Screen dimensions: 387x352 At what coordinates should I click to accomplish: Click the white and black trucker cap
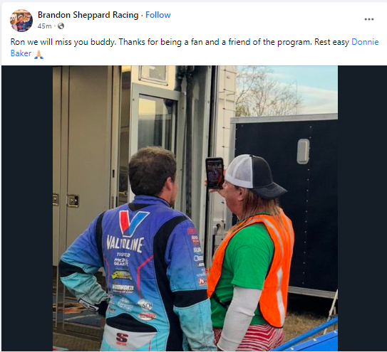pos(254,176)
